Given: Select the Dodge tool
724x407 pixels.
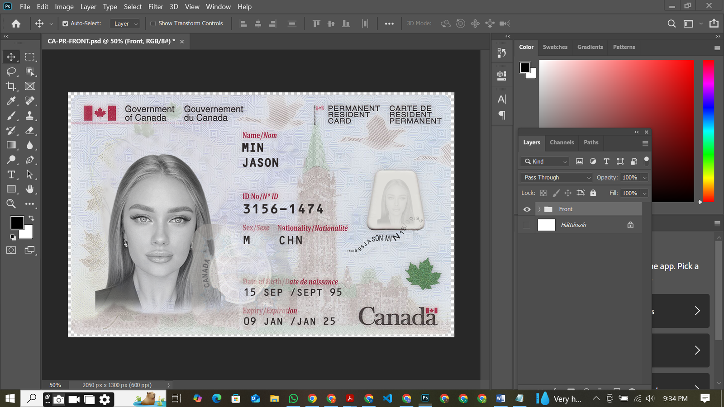Looking at the screenshot, I should click(x=11, y=160).
